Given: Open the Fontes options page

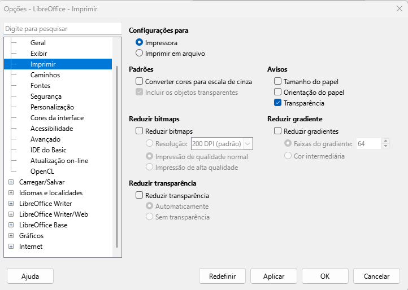Looking at the screenshot, I should click(40, 86).
